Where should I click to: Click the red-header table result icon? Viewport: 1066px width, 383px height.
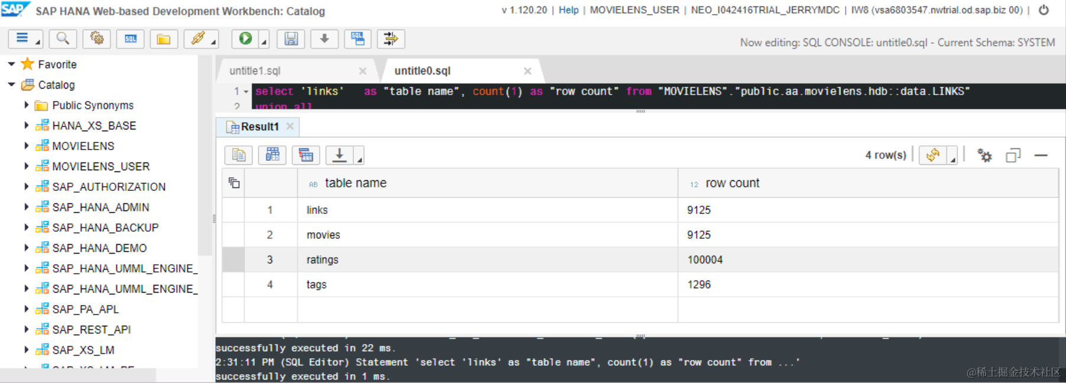(x=306, y=155)
